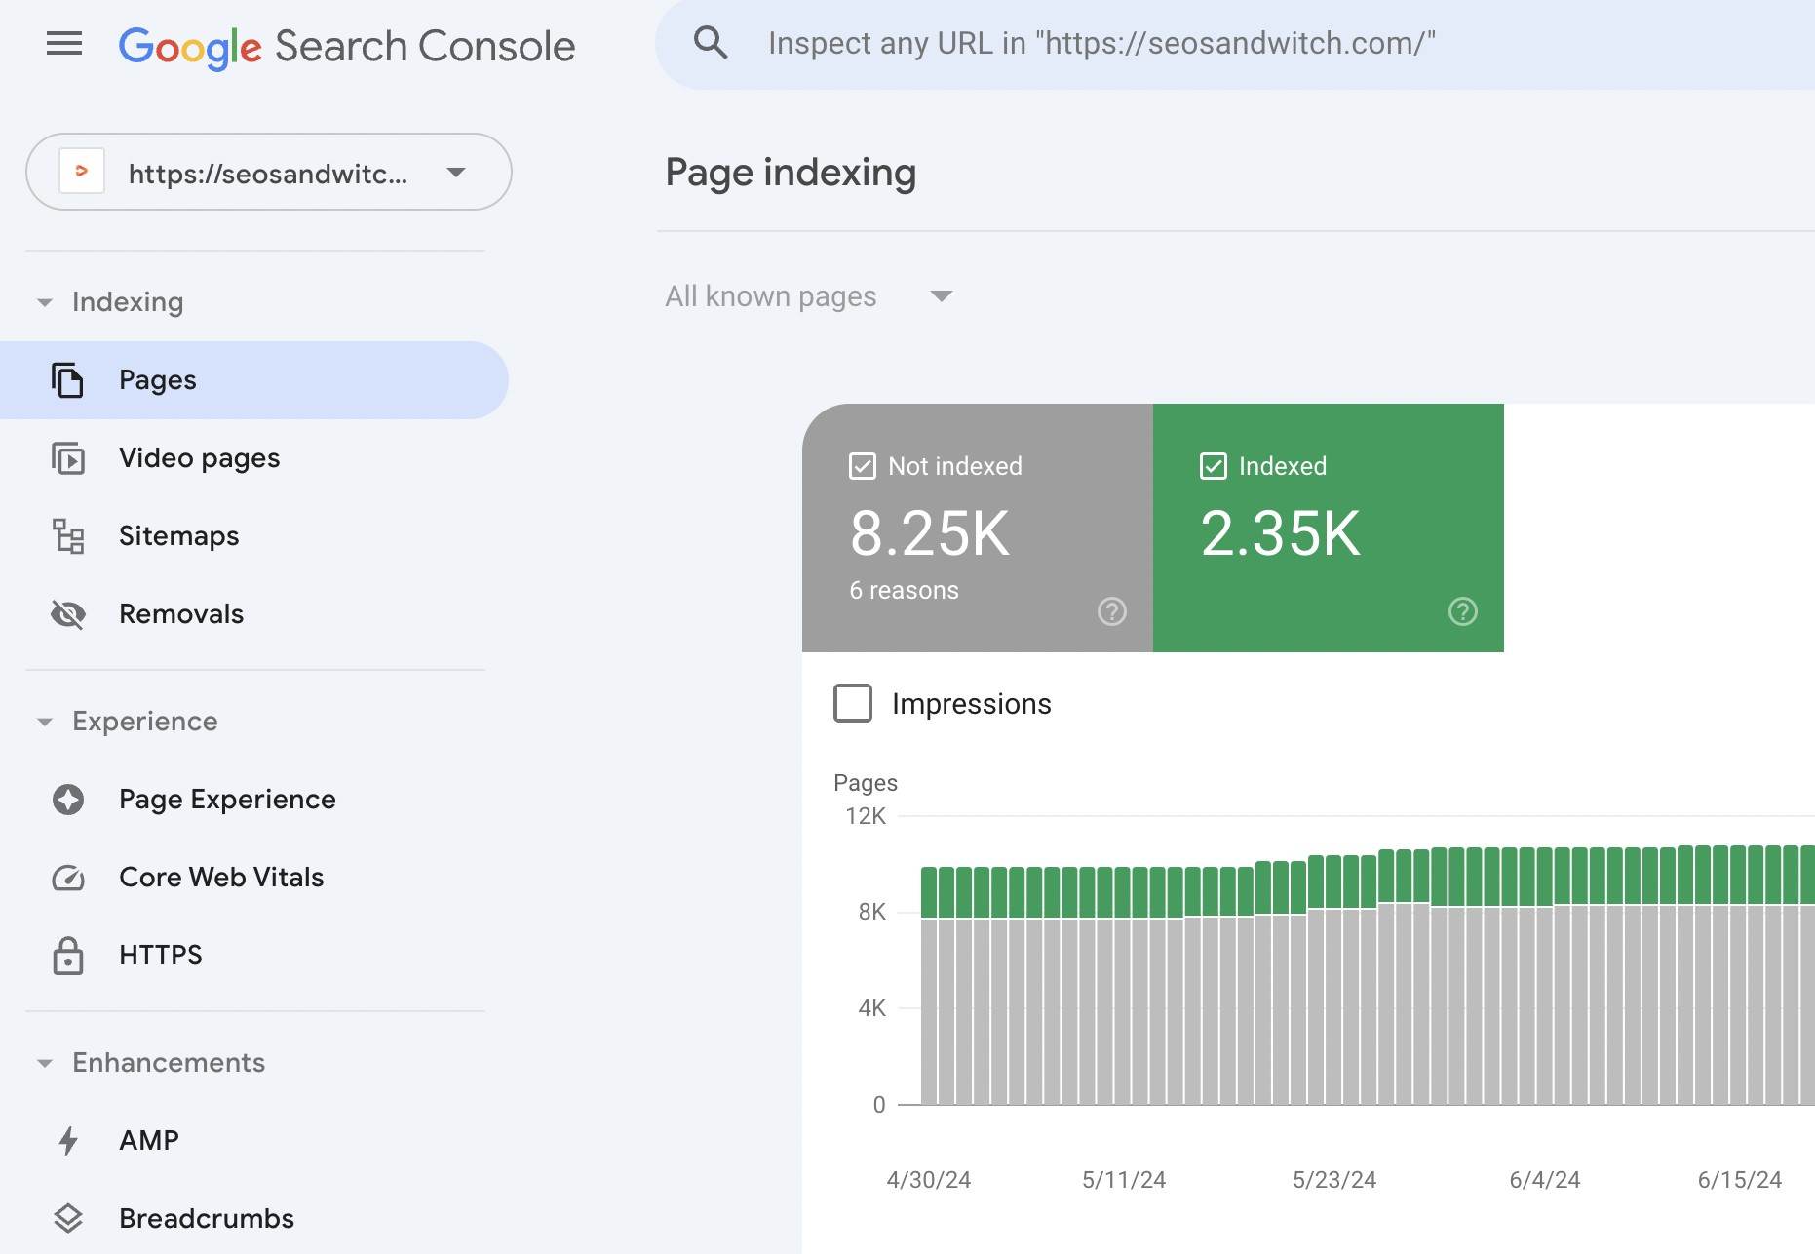
Task: Select the Pages menu item
Action: (x=254, y=380)
